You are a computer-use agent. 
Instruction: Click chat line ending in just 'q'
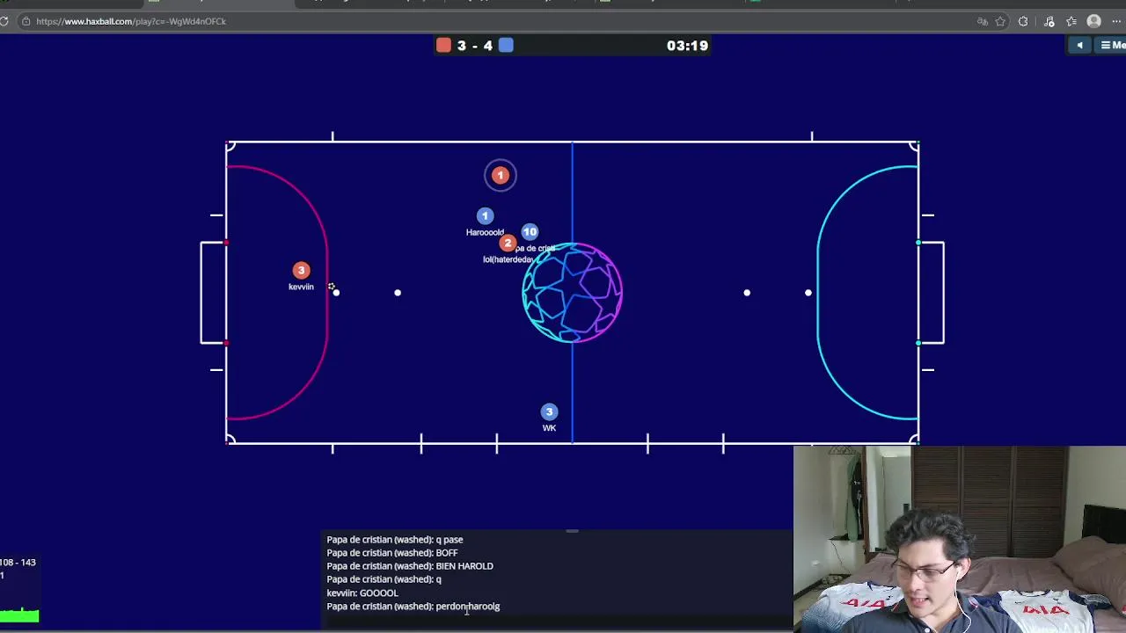(x=384, y=579)
